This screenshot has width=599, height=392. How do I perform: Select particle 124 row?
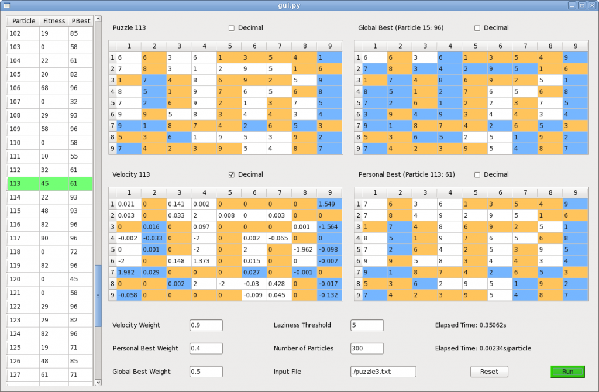click(x=50, y=333)
